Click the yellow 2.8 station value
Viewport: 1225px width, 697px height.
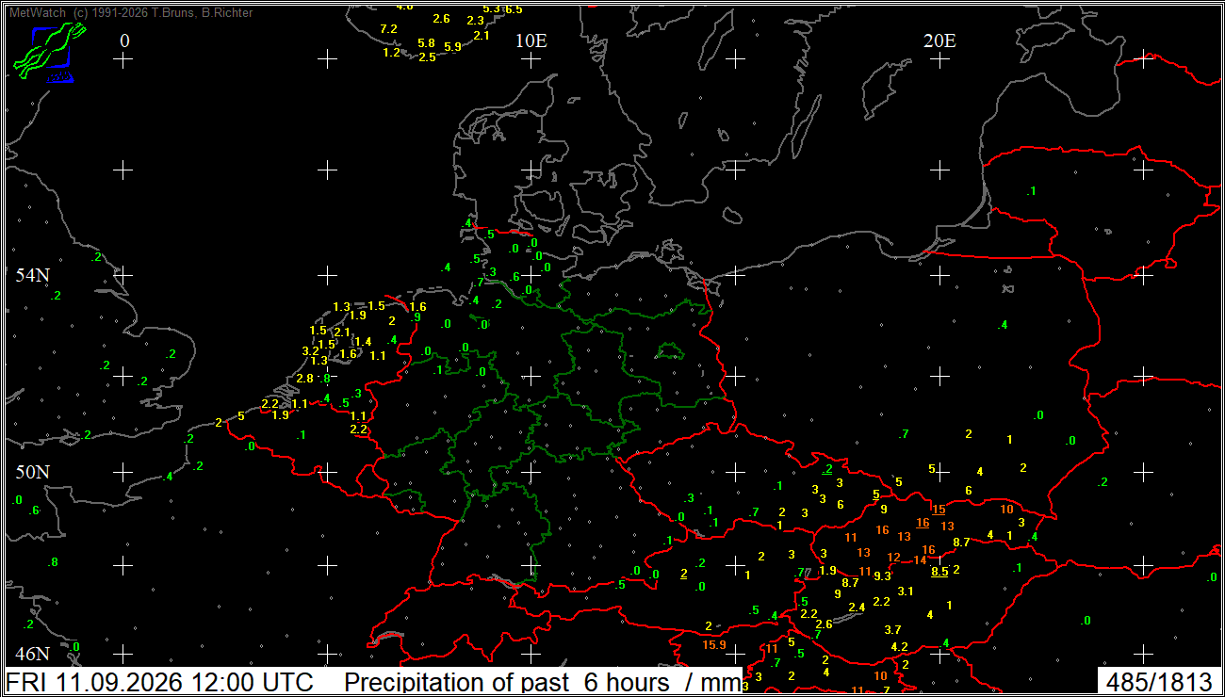point(304,378)
